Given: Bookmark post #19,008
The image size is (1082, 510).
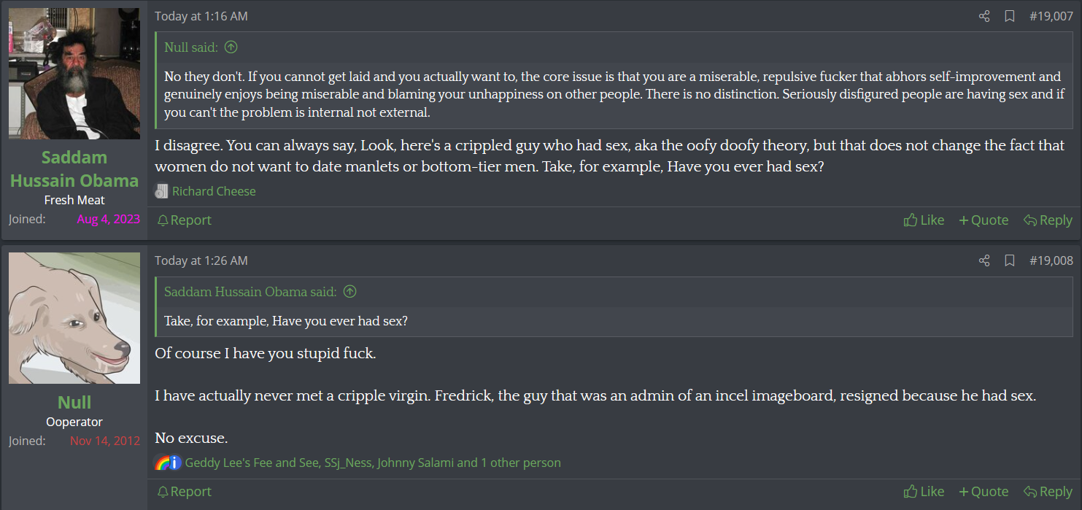Looking at the screenshot, I should pyautogui.click(x=1010, y=260).
